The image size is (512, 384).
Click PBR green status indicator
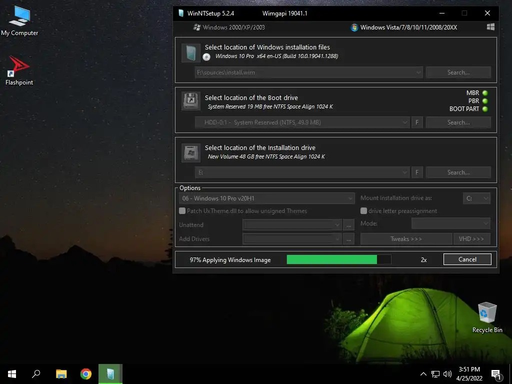(485, 101)
